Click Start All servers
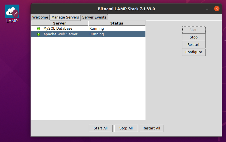Screen dimensions: 226x142 click(x=101, y=128)
